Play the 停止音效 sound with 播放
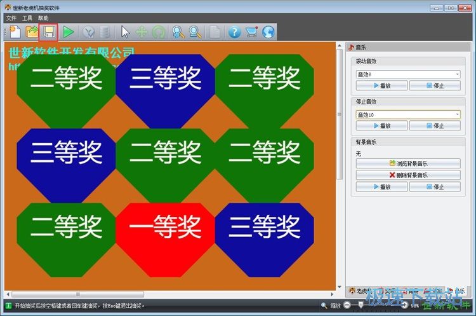Screen dimensions: 476x316 (381, 126)
